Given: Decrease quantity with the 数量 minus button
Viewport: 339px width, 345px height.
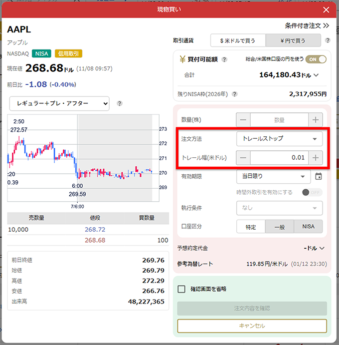Looking at the screenshot, I should [243, 120].
